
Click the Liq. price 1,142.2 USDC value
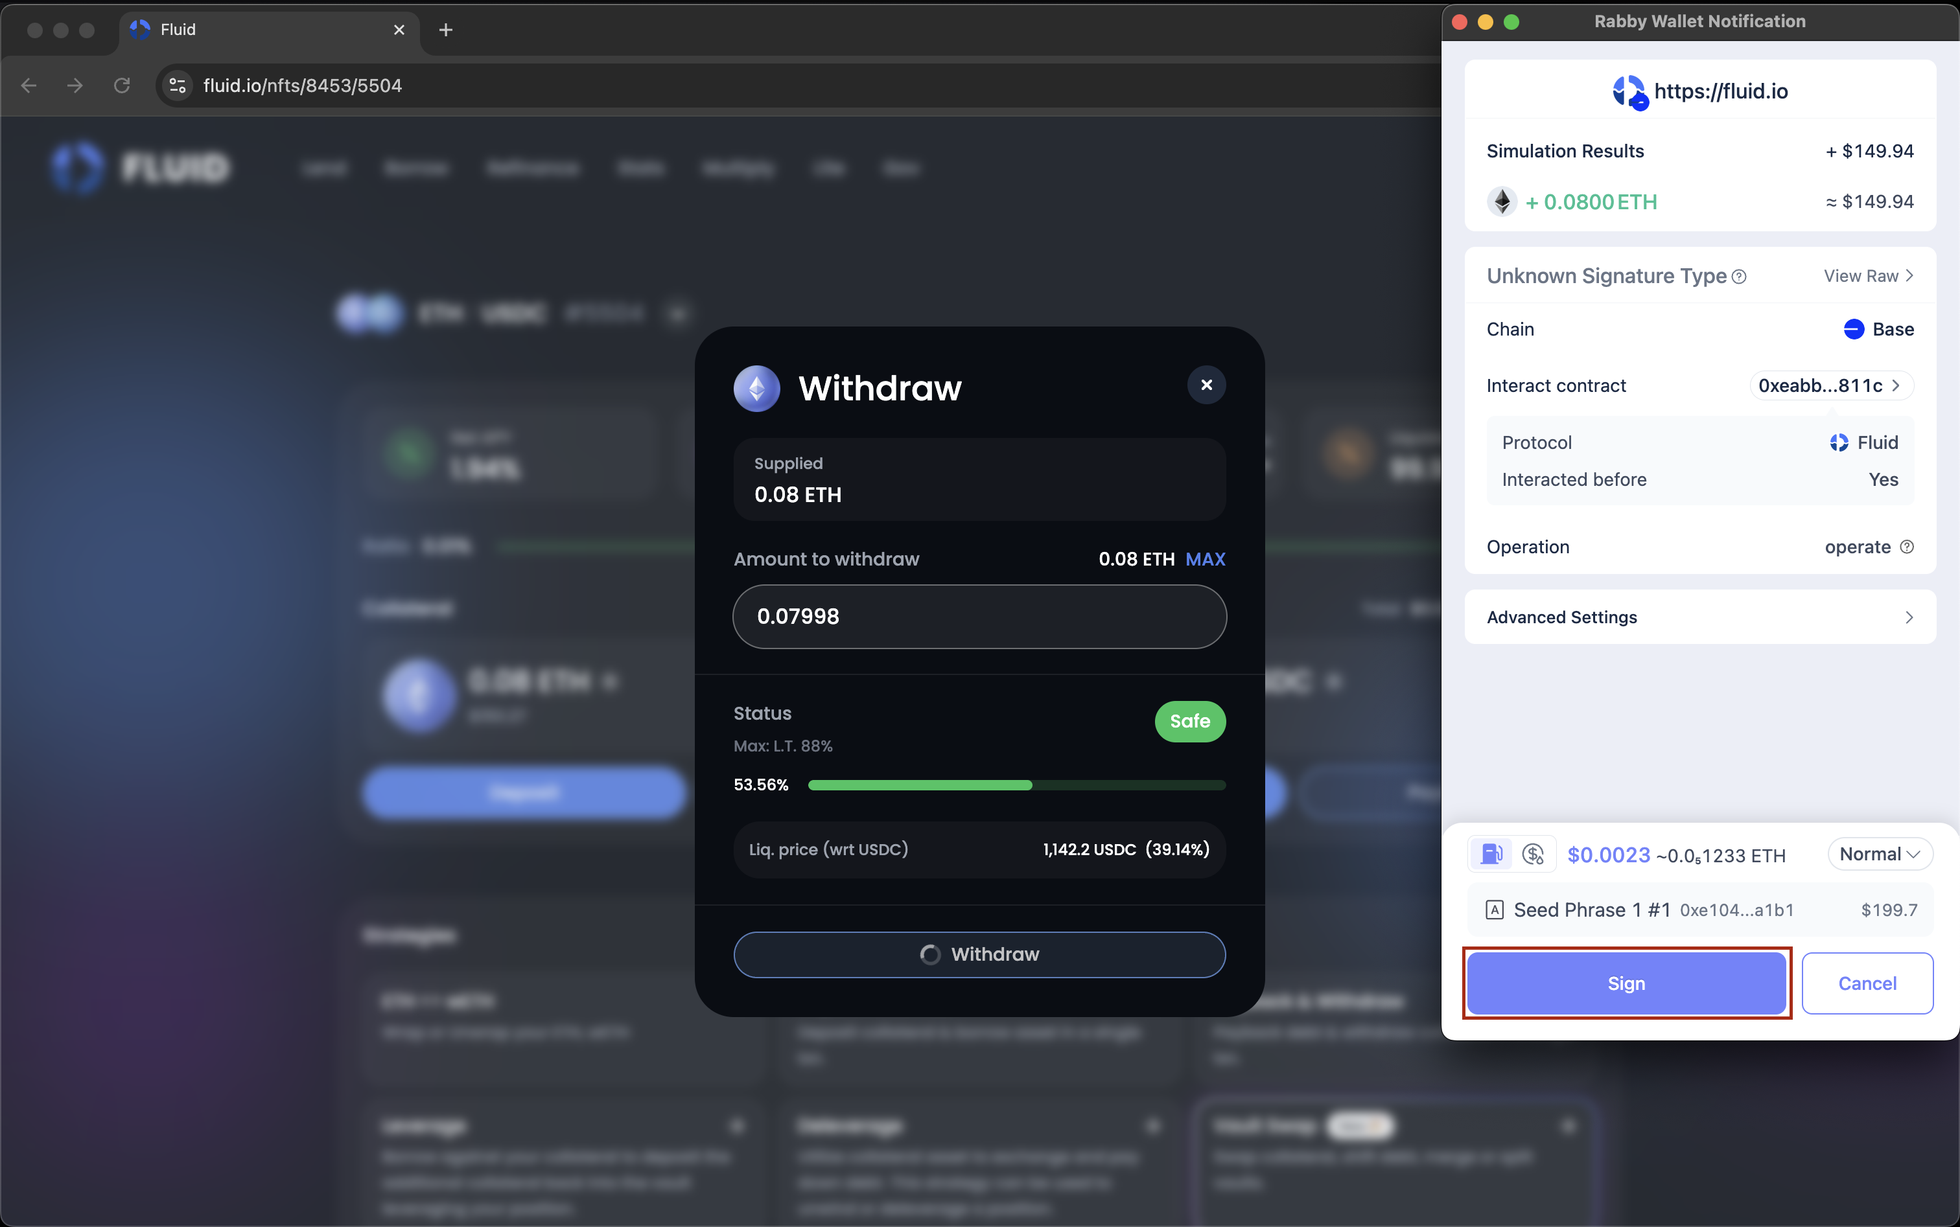coord(1090,850)
